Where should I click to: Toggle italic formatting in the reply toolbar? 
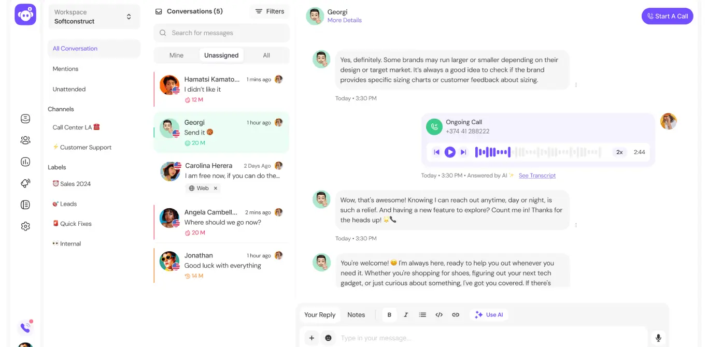point(406,314)
